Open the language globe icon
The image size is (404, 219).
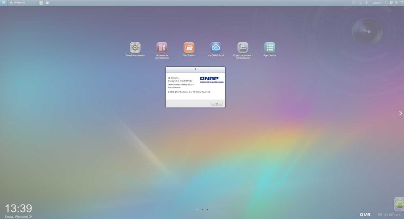tap(396, 2)
